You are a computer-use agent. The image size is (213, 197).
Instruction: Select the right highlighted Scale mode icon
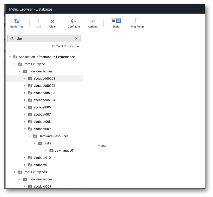118,21
